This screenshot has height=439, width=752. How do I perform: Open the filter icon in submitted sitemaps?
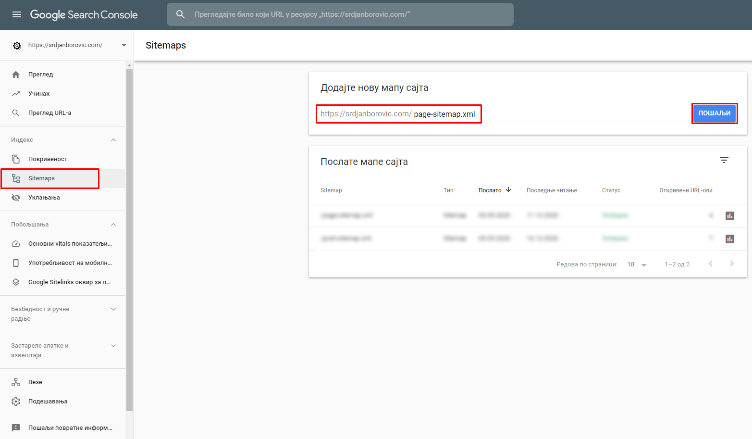(724, 160)
